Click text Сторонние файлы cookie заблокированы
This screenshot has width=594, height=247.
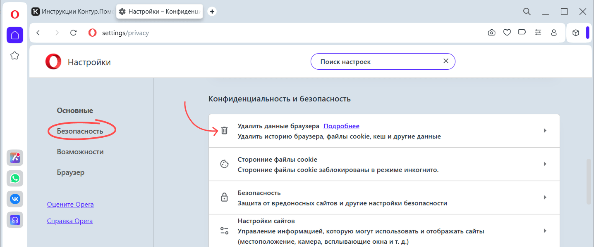click(338, 169)
